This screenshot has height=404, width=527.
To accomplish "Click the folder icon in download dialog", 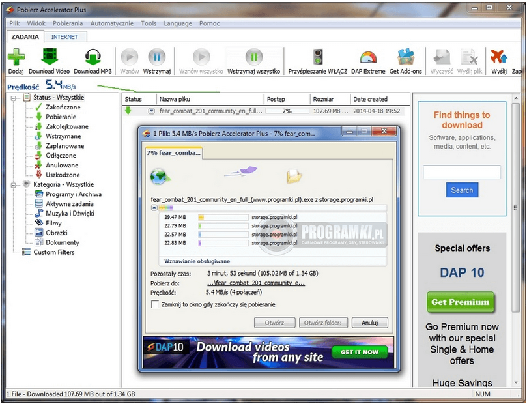I will (294, 176).
